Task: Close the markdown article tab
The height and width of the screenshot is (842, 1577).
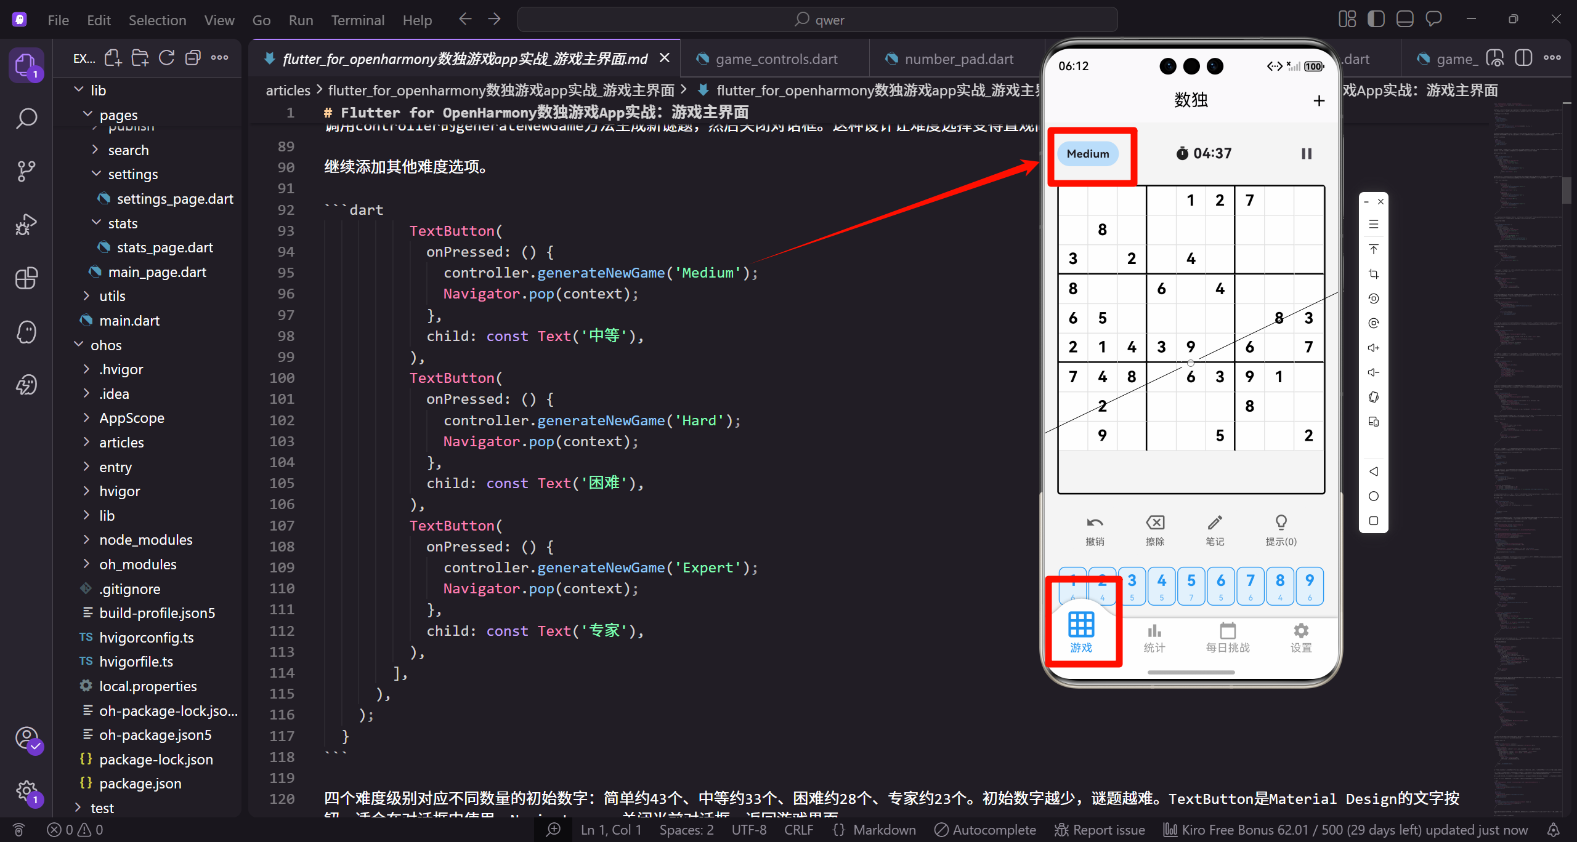Action: click(665, 58)
